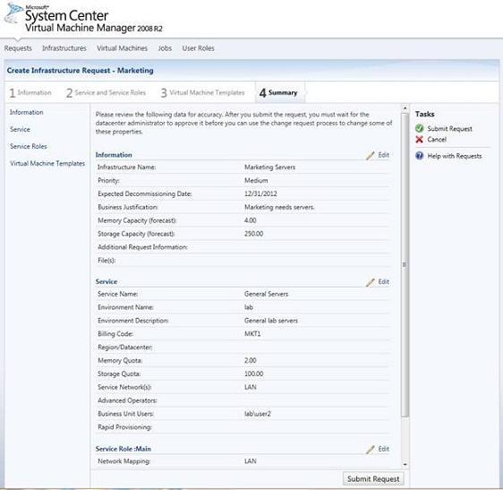
Task: Click the vertical scrollbar thumb
Action: pos(405,264)
